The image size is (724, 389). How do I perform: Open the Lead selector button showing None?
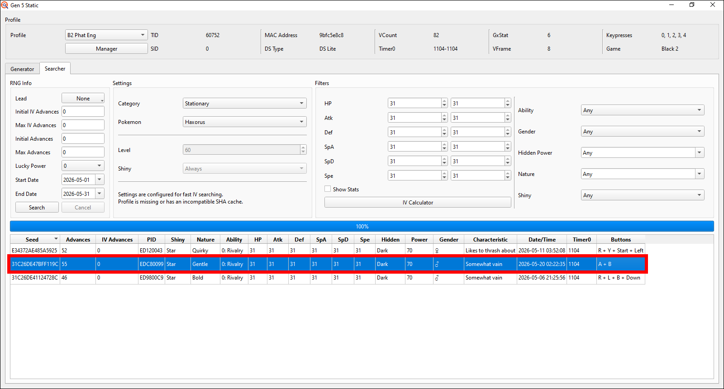point(83,98)
